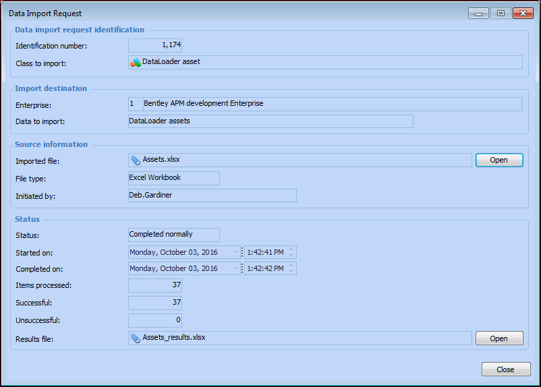This screenshot has width=541, height=387.
Task: Maximize the Data Import Request window
Action: (500, 13)
